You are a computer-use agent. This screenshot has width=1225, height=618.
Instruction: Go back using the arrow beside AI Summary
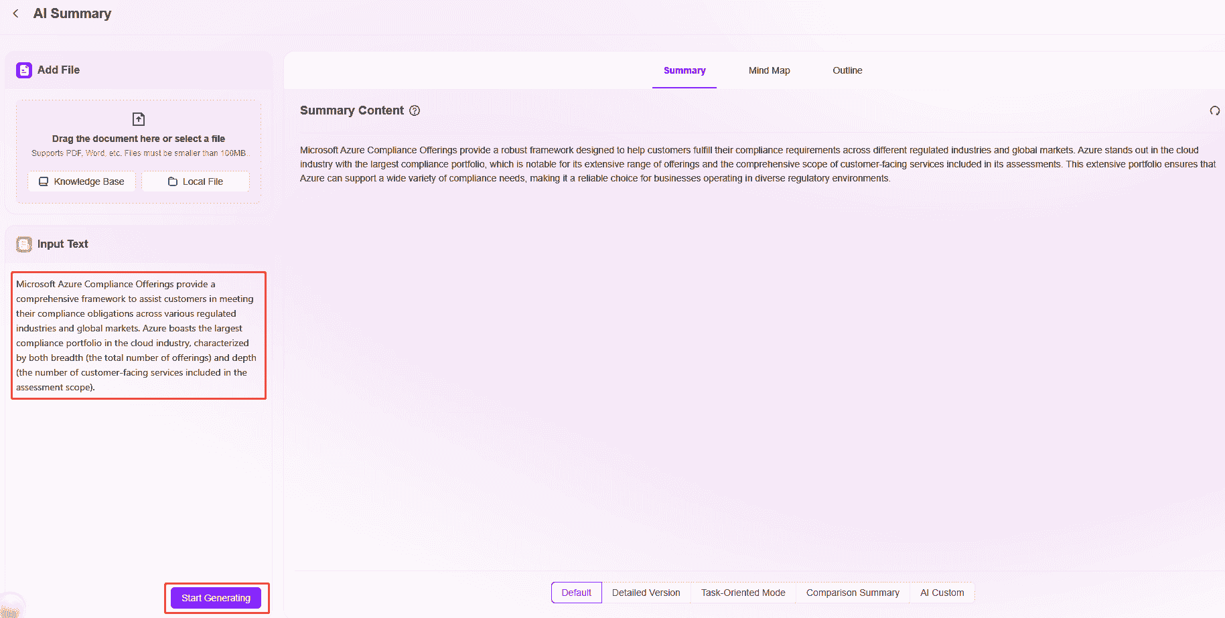tap(16, 13)
